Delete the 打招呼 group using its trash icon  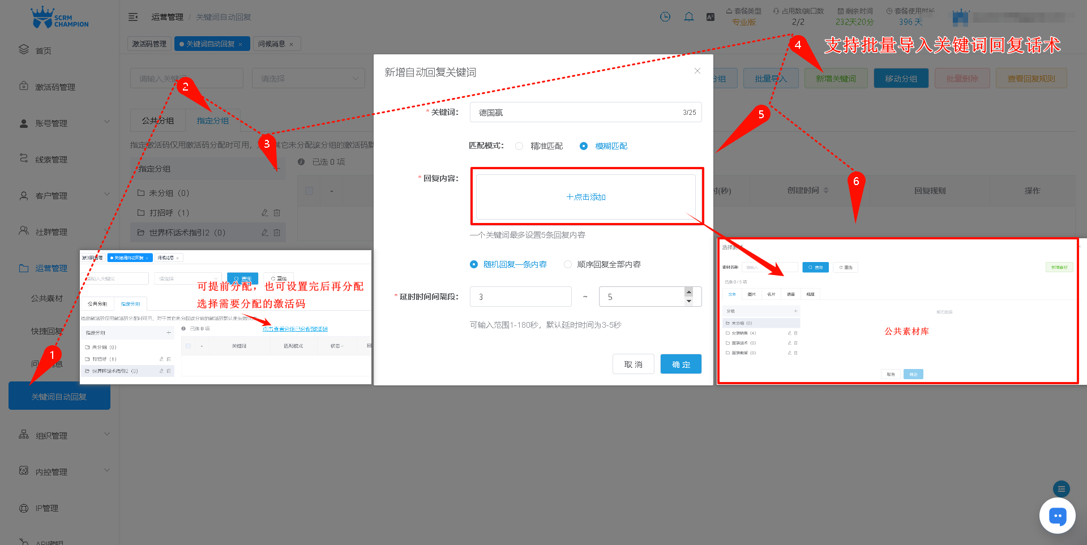pyautogui.click(x=277, y=212)
